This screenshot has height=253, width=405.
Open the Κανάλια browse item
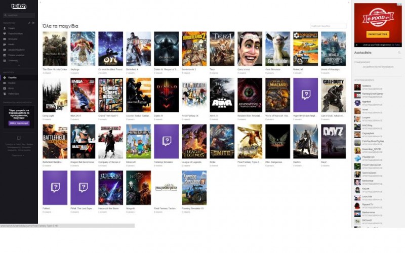pos(19,83)
